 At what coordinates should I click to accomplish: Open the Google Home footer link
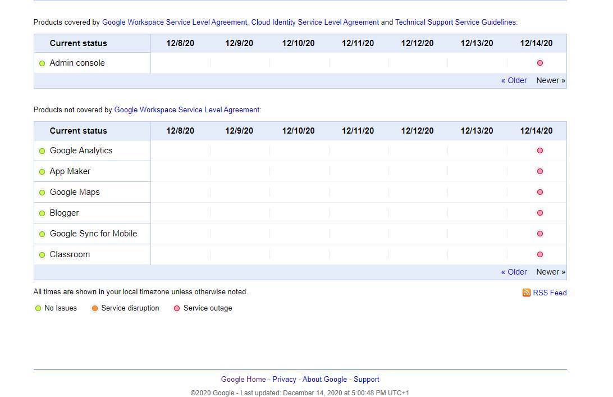tap(243, 380)
